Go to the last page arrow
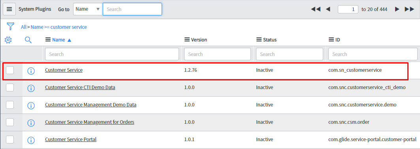The height and width of the screenshot is (149, 420). [410, 9]
